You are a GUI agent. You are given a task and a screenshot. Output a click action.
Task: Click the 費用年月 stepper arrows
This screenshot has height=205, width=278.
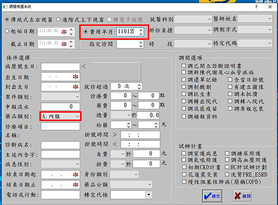point(141,32)
